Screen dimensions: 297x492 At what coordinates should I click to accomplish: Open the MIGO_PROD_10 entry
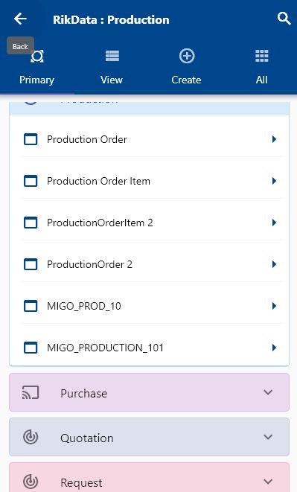point(150,306)
